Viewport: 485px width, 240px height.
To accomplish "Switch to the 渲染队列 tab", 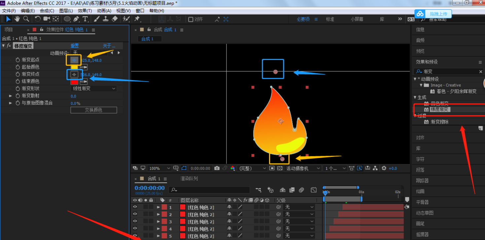I will 189,179.
